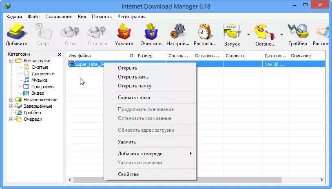332x189 pixels.
Task: Click the Остановить queue stop icon
Action: tap(265, 32)
